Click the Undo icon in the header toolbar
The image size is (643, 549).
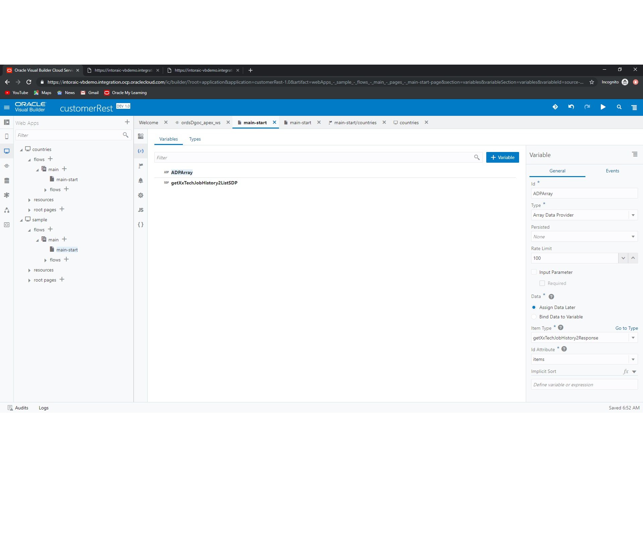pos(571,107)
